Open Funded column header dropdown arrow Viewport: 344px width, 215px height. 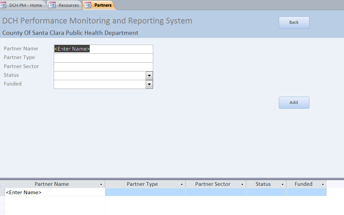tap(323, 184)
